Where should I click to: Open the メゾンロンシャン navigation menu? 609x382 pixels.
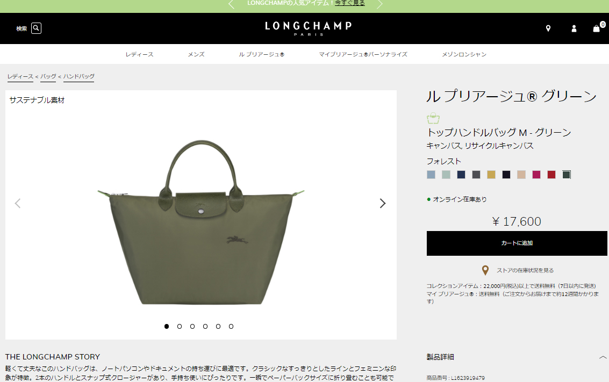464,54
